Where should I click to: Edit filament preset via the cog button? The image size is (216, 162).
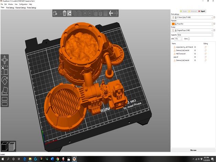[214, 24]
